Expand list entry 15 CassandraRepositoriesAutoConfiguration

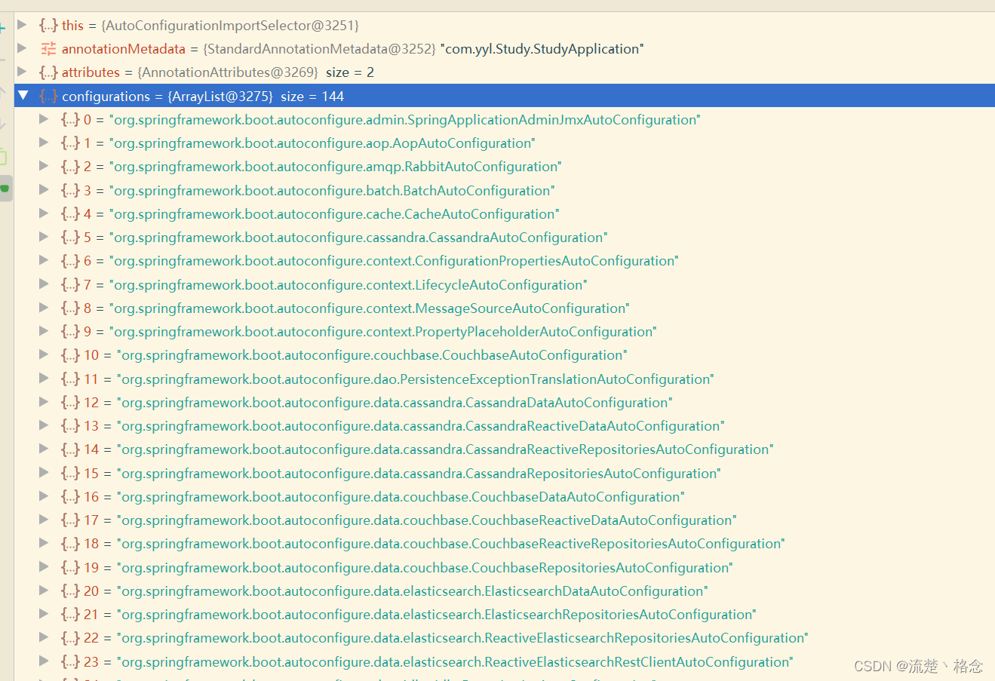[x=44, y=473]
